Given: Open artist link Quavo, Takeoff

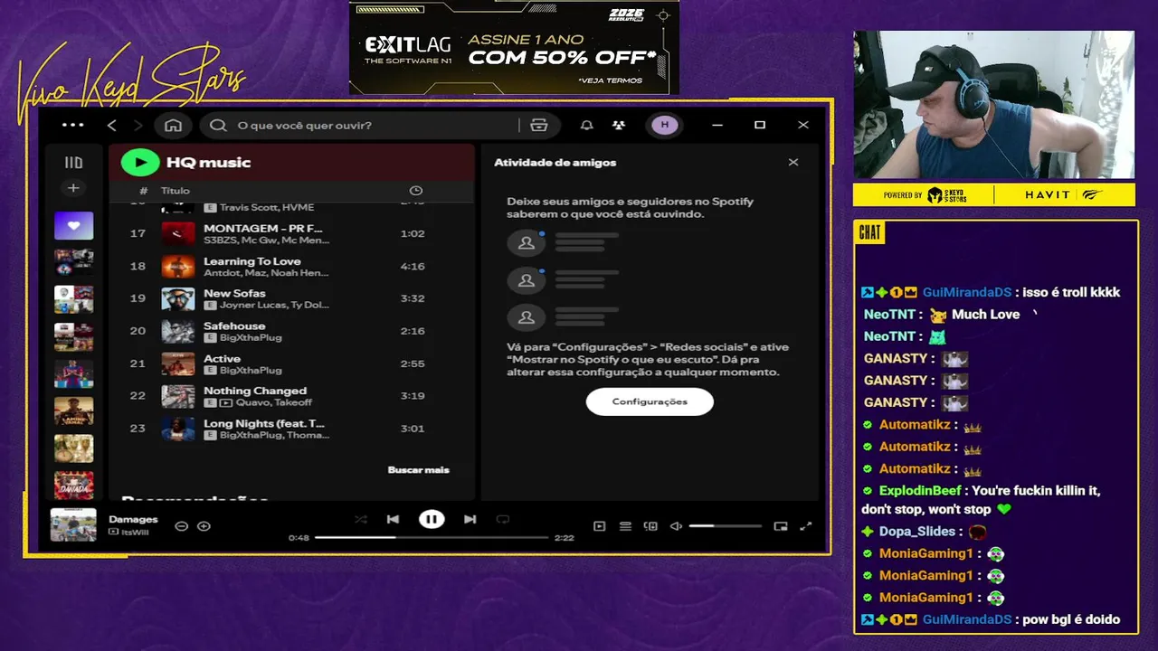Looking at the screenshot, I should [274, 402].
